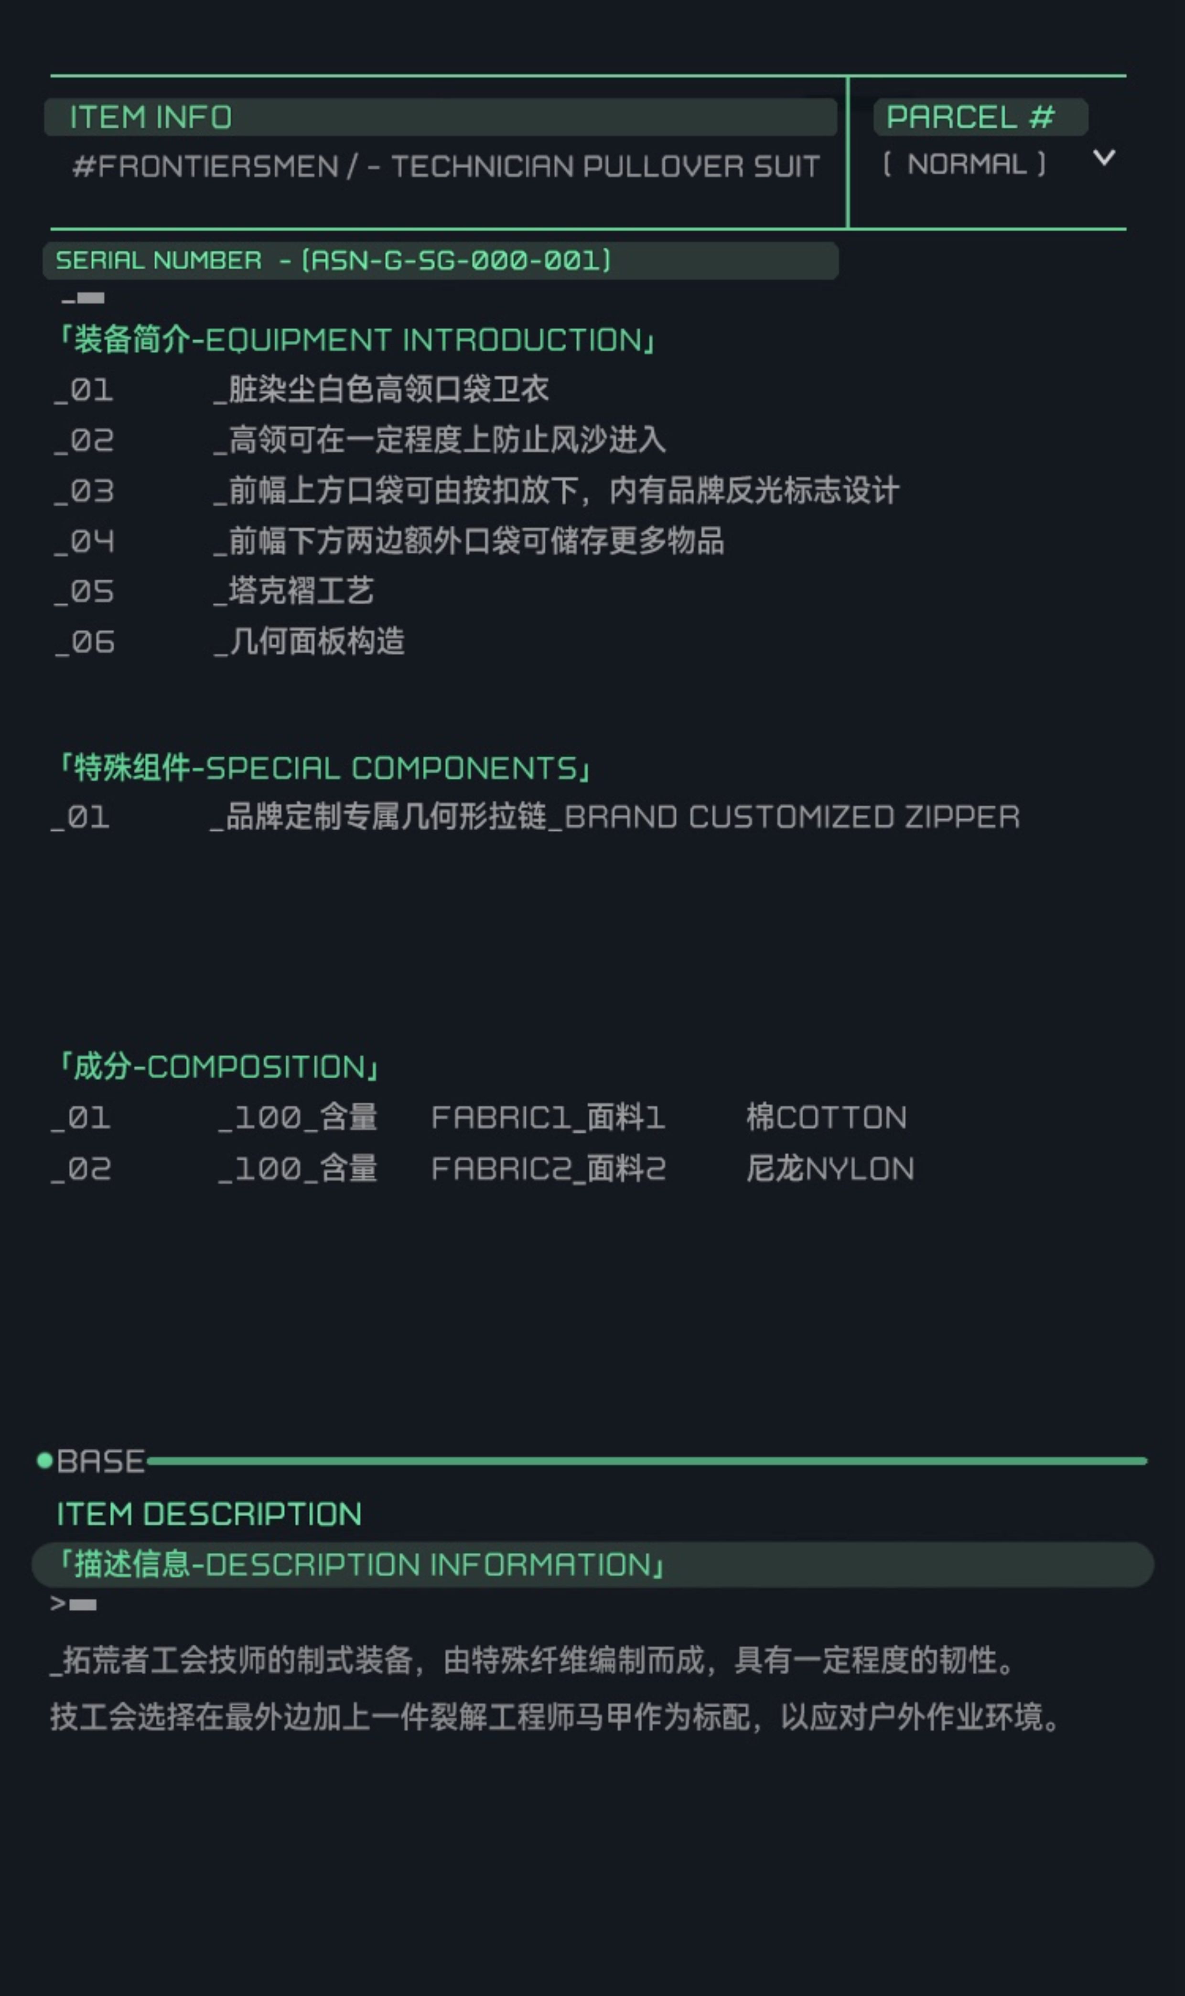
Task: Click the cursor prompt below Description Information
Action: [74, 1604]
